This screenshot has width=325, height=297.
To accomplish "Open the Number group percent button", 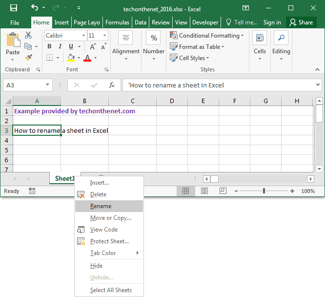I will [x=154, y=45].
